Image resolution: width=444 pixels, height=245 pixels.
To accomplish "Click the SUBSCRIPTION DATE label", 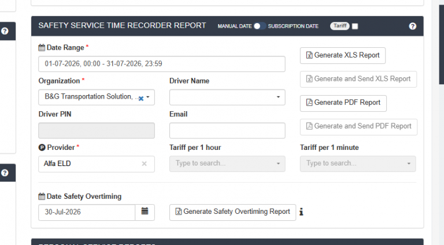I will (293, 27).
